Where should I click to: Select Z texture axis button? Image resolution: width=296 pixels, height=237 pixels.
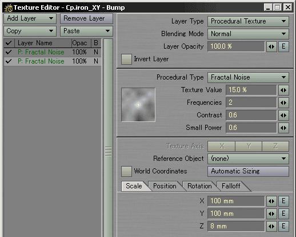pos(275,146)
